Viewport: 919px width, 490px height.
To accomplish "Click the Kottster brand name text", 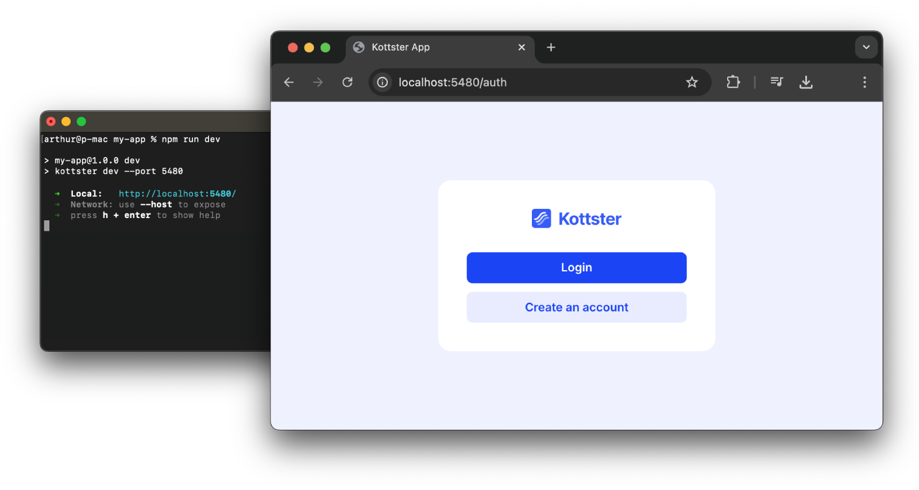I will coord(590,219).
